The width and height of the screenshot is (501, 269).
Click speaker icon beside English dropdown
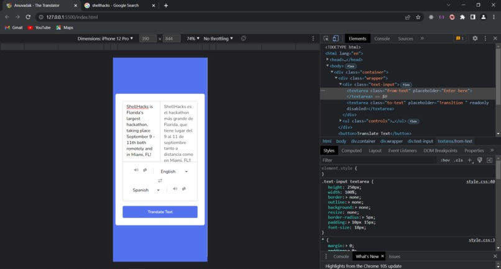coord(136,170)
